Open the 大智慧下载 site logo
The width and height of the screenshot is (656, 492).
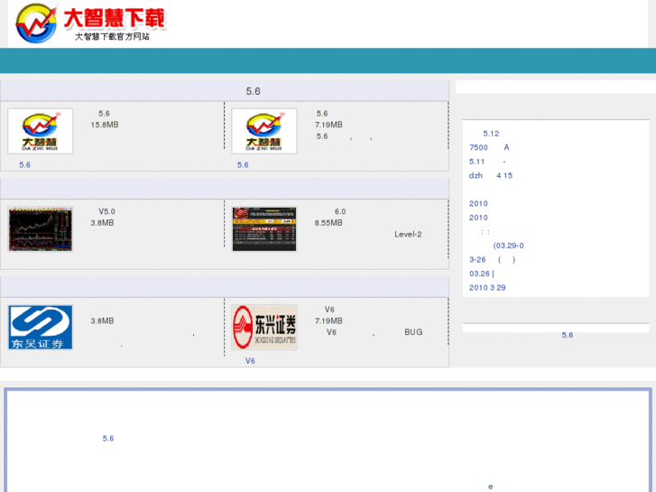coord(90,23)
